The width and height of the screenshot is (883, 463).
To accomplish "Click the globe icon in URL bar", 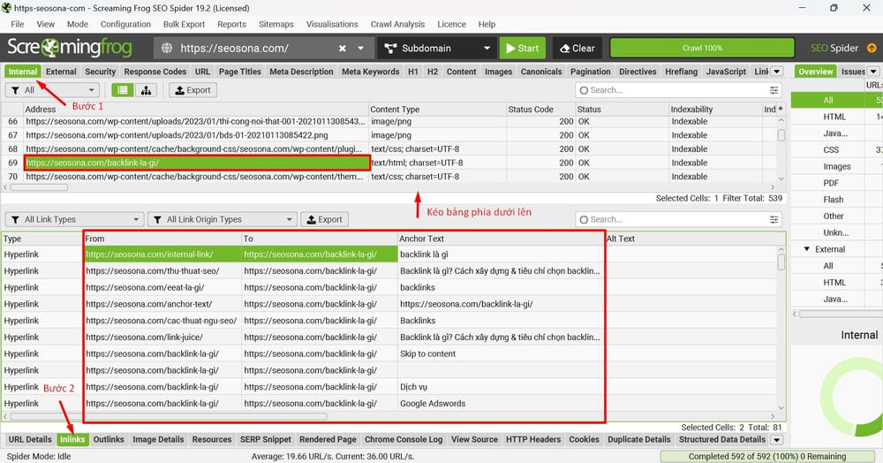I will click(x=167, y=49).
